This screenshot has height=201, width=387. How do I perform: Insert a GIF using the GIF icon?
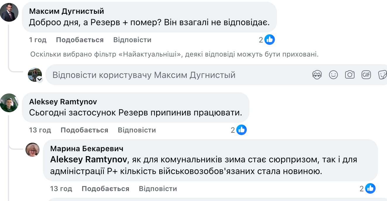366,75
